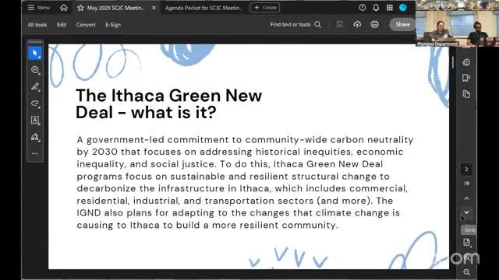The width and height of the screenshot is (499, 280).
Task: Select the Draw freehand loop tool
Action: pyautogui.click(x=35, y=103)
